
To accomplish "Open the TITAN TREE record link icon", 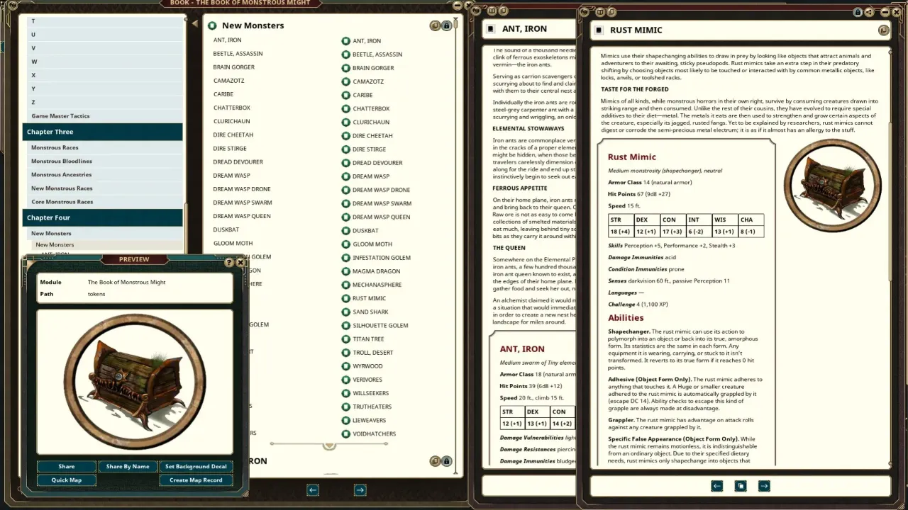I will click(345, 339).
